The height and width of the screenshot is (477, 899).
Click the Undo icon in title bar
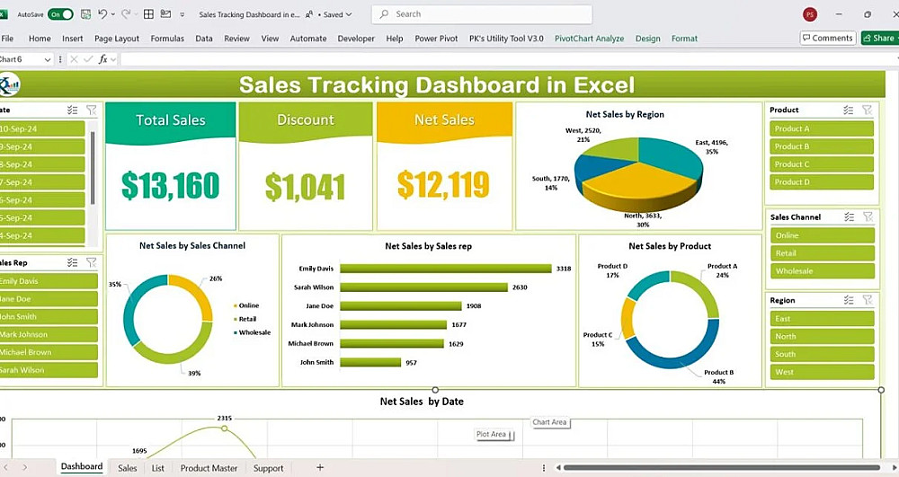tap(102, 14)
